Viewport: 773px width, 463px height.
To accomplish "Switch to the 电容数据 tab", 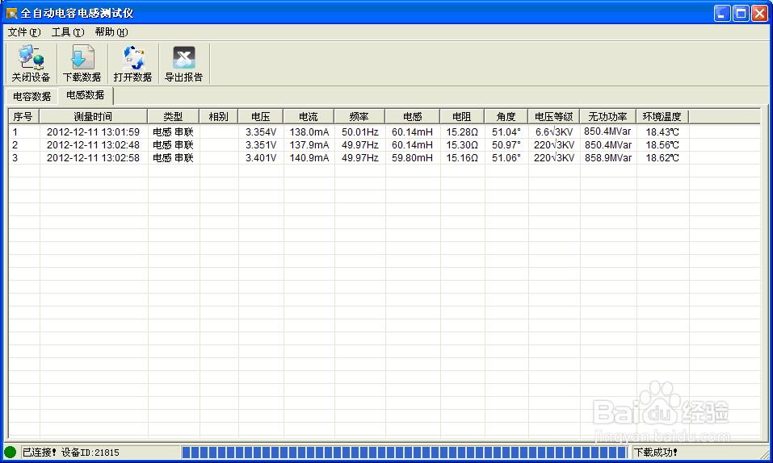I will click(x=32, y=96).
